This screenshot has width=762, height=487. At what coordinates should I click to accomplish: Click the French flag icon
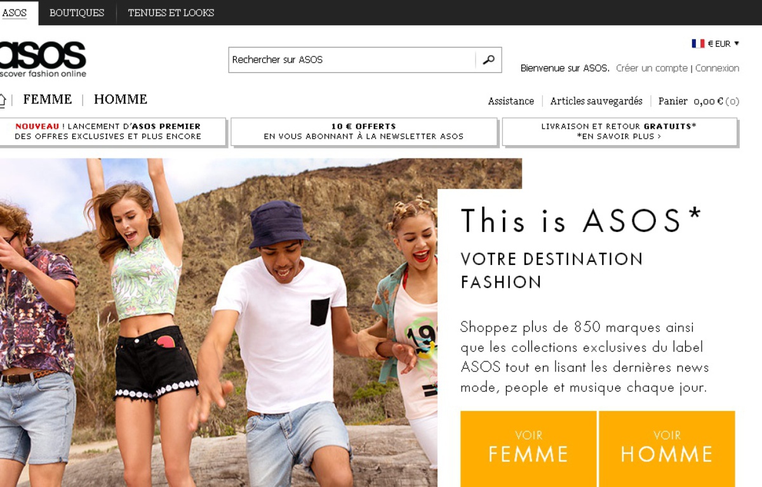(x=698, y=44)
